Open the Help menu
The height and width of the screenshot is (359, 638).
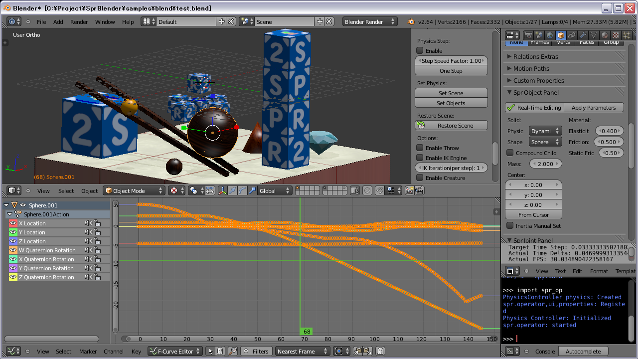pos(128,21)
